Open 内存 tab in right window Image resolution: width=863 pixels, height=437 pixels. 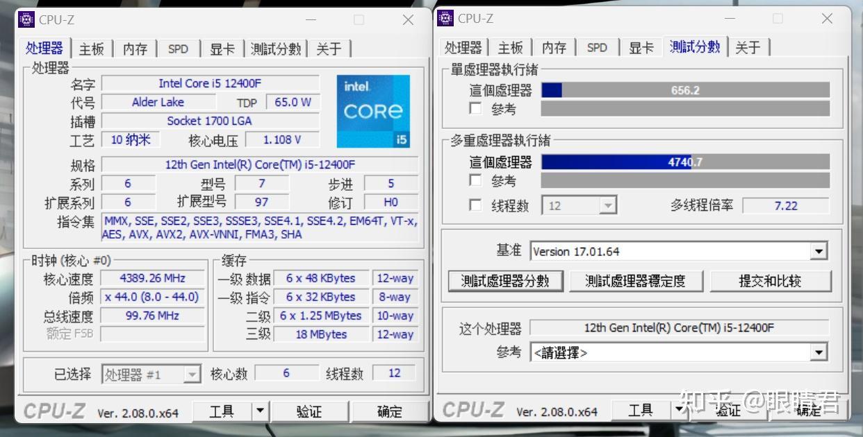click(554, 47)
